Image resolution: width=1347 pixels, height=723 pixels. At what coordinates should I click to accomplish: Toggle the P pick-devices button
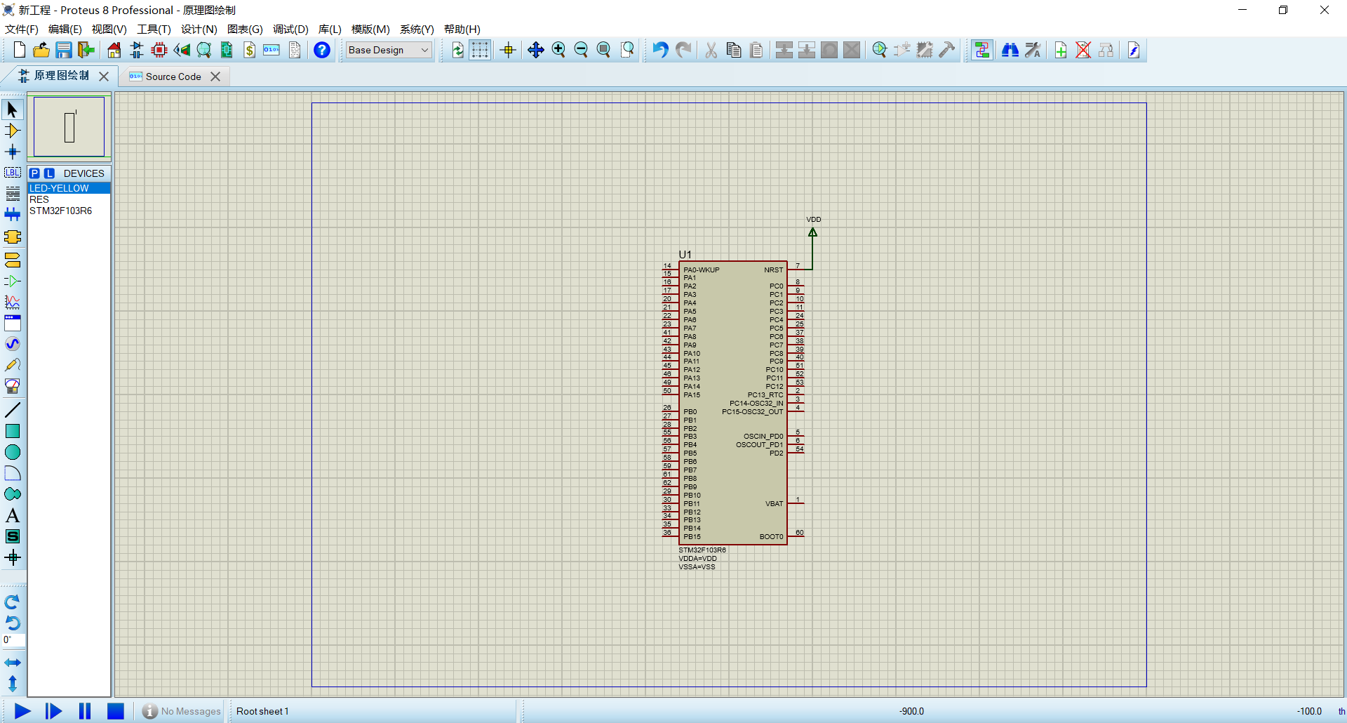[36, 173]
